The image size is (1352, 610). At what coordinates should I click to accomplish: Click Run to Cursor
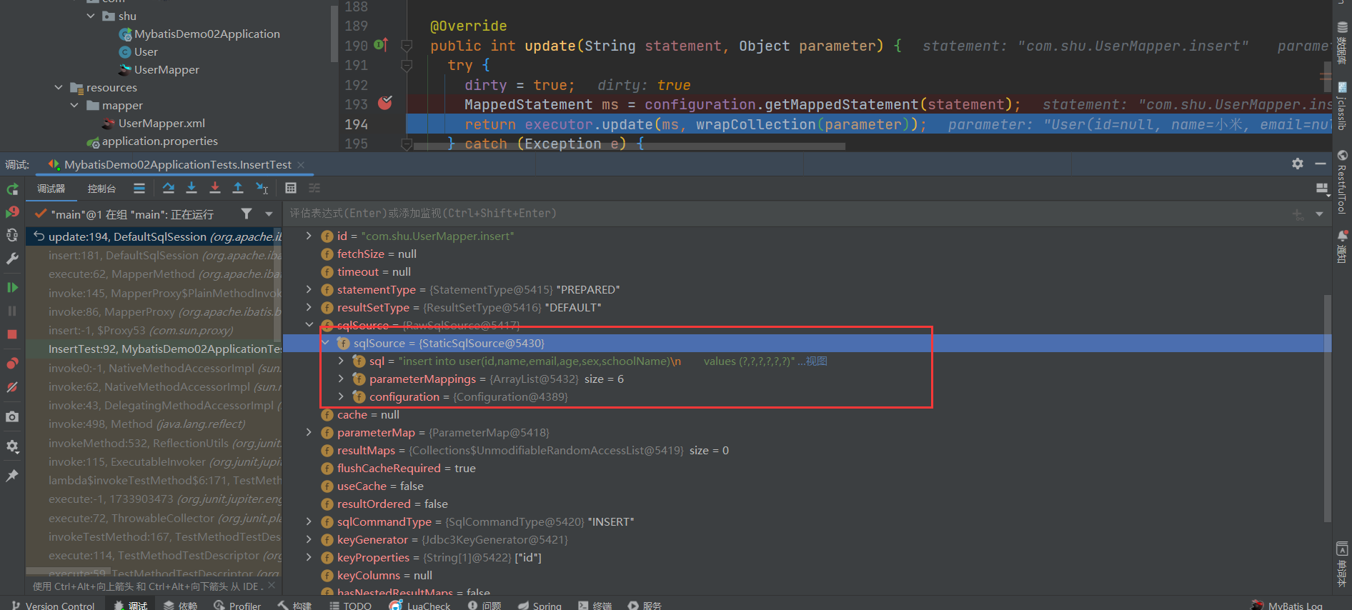point(262,189)
